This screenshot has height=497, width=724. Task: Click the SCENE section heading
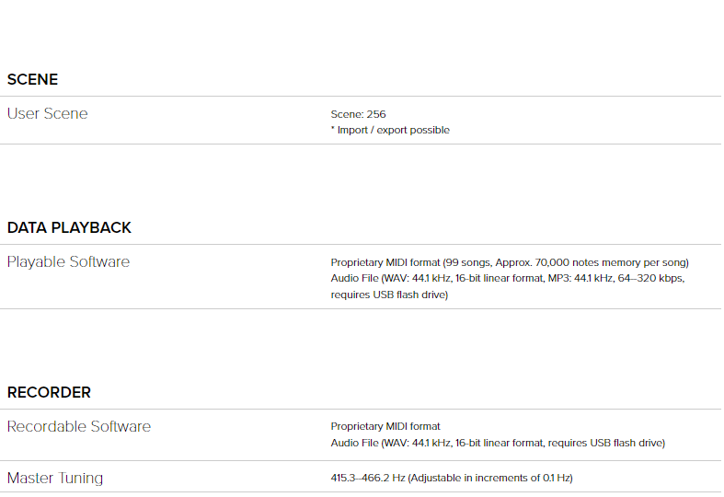[x=32, y=80]
